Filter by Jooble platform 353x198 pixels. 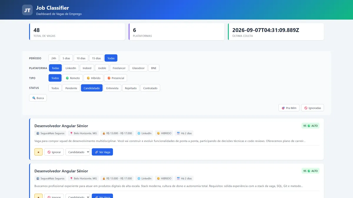click(102, 68)
